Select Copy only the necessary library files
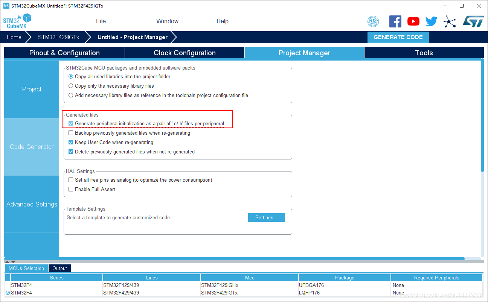 point(71,86)
